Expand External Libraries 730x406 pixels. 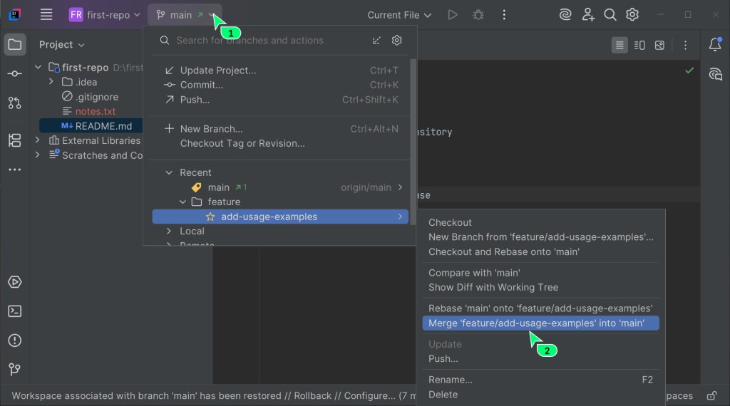(x=38, y=140)
